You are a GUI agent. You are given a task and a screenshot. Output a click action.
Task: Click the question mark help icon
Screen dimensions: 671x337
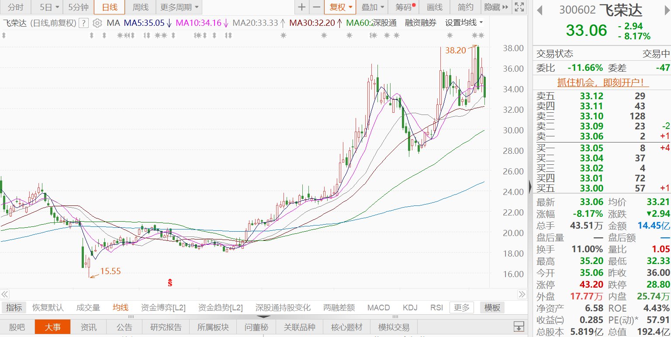(84, 23)
